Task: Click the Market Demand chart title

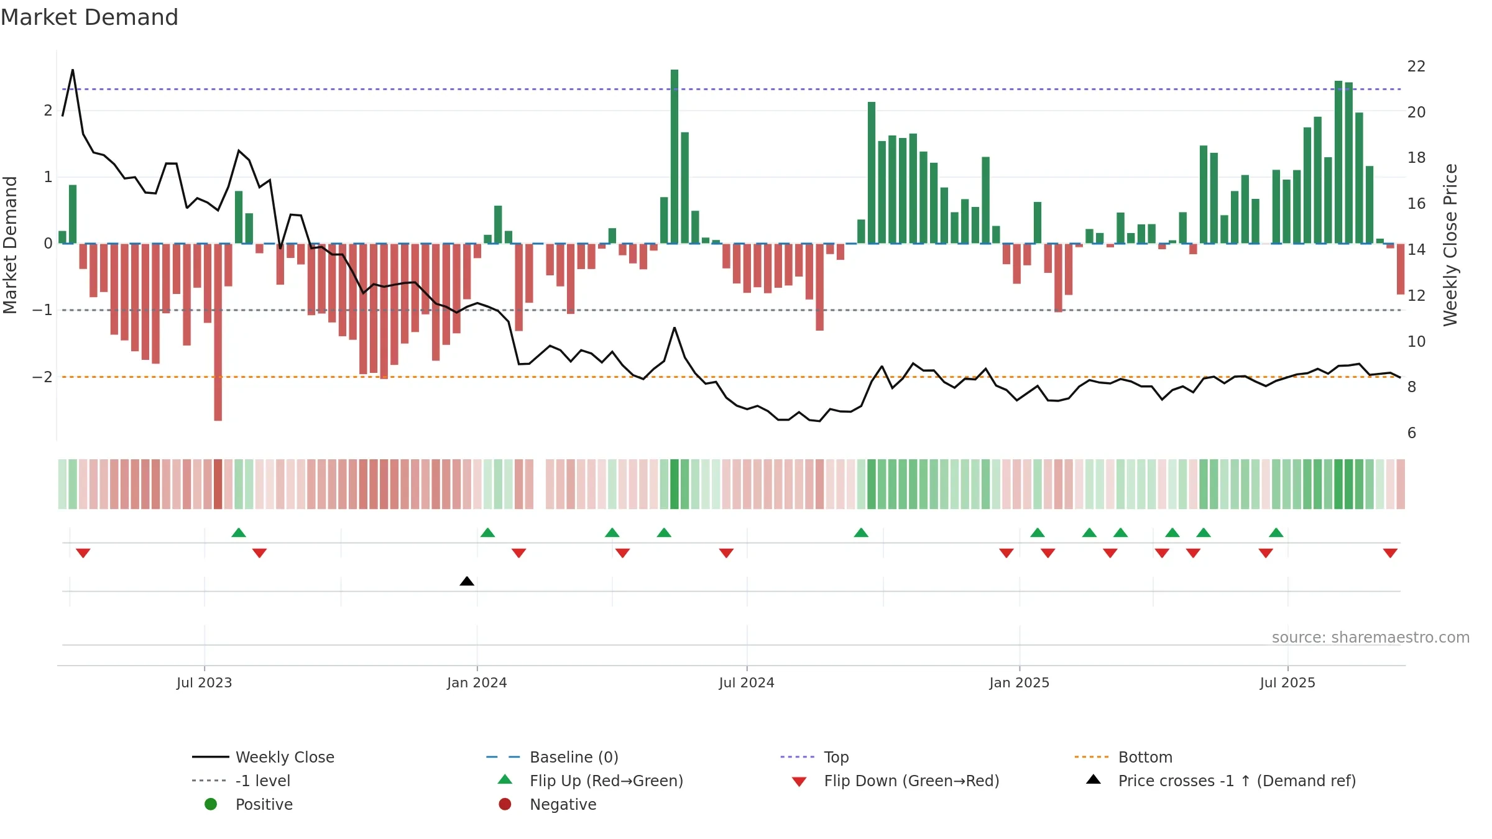Action: 90,17
